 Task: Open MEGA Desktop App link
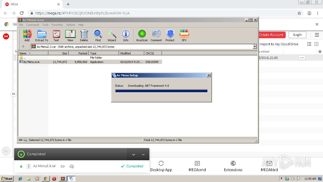click(x=161, y=166)
